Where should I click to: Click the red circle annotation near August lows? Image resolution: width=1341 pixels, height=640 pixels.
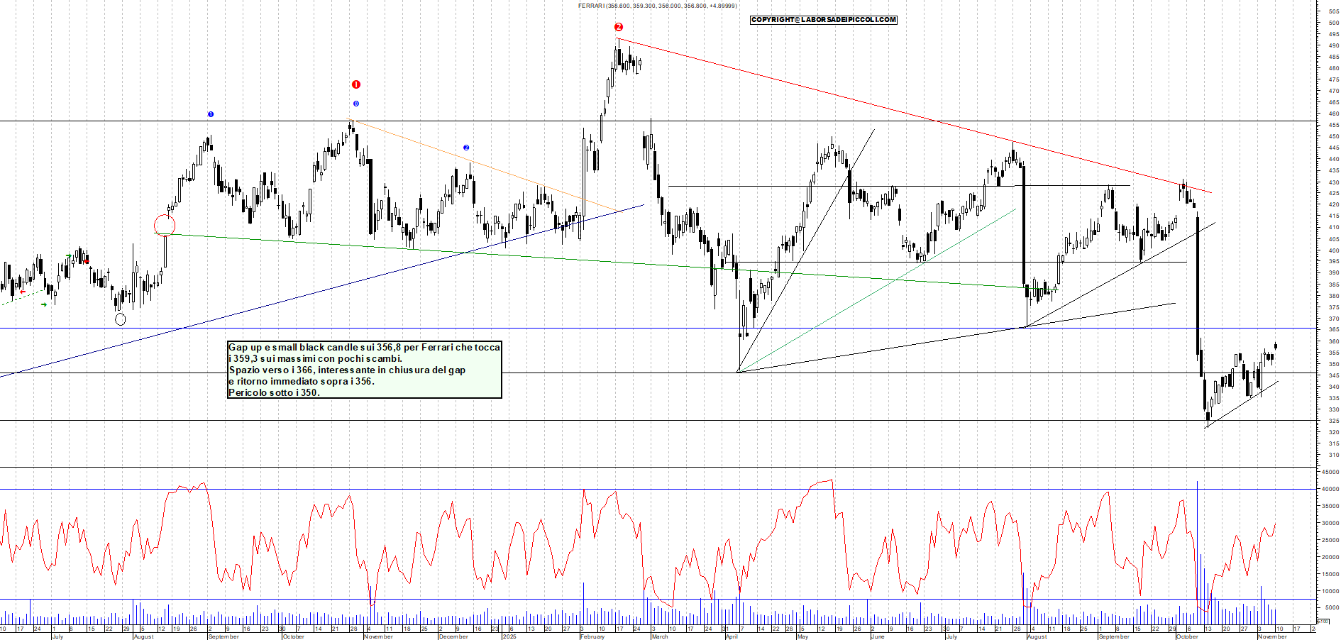pos(163,224)
